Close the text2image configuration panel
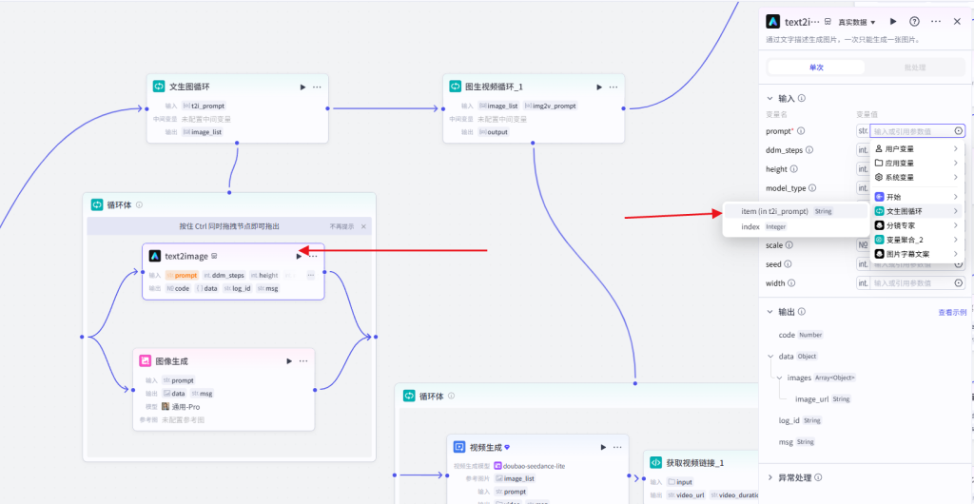Screen dimensions: 974x504 click(x=957, y=21)
